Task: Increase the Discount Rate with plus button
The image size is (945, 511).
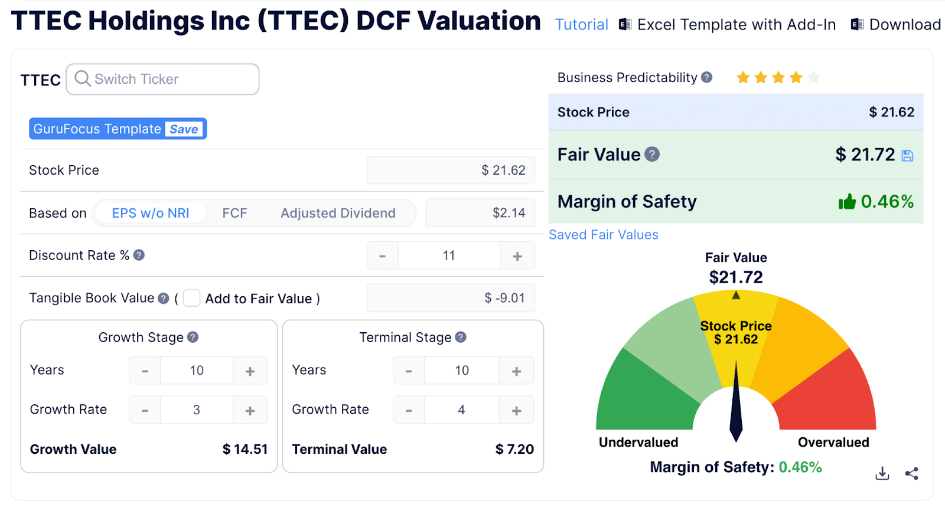Action: 517,255
